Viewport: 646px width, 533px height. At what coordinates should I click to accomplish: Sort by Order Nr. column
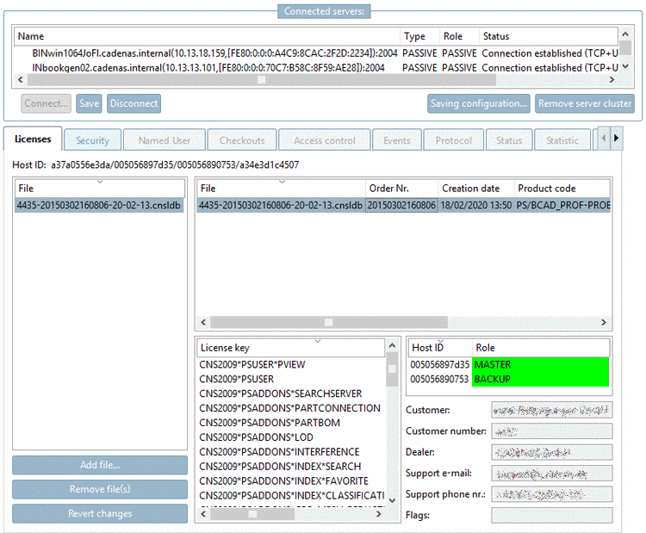pos(401,189)
